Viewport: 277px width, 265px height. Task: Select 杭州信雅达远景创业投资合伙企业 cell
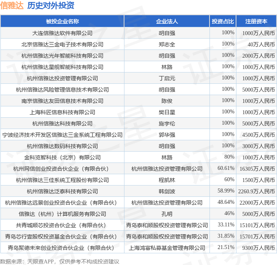click(62, 203)
